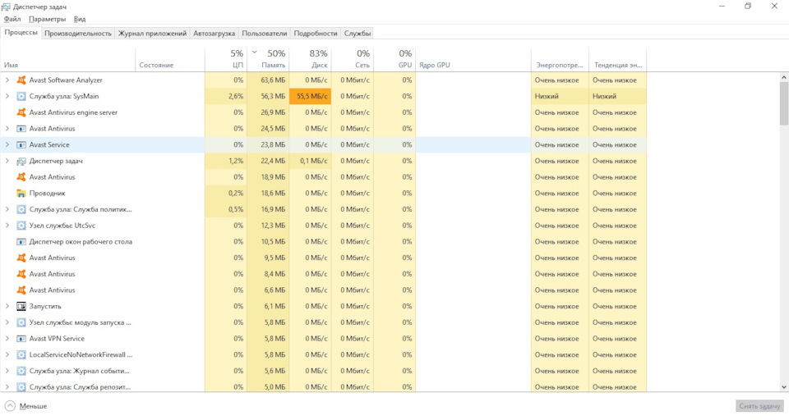This screenshot has width=789, height=420.
Task: Sort processes by Имя column
Action: pos(68,60)
